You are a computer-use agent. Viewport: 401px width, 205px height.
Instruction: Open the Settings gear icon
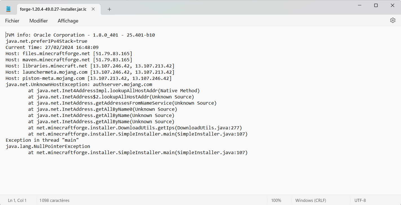point(393,20)
